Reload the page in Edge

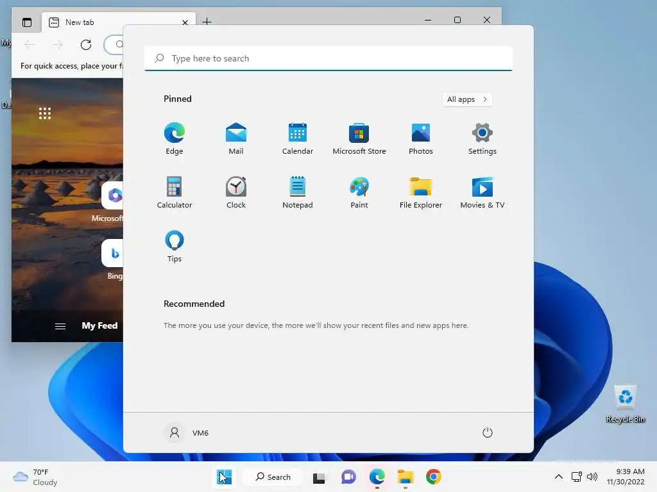pos(86,45)
